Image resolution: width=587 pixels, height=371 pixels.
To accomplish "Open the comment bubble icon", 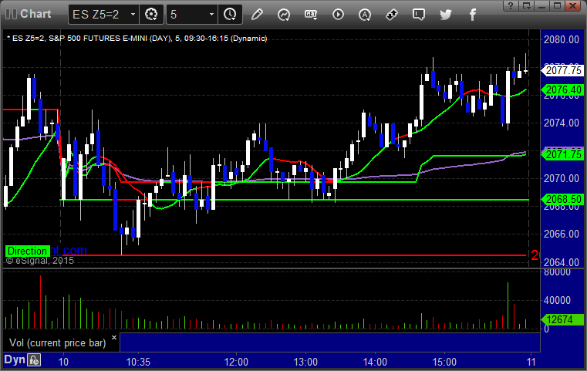I will 419,15.
